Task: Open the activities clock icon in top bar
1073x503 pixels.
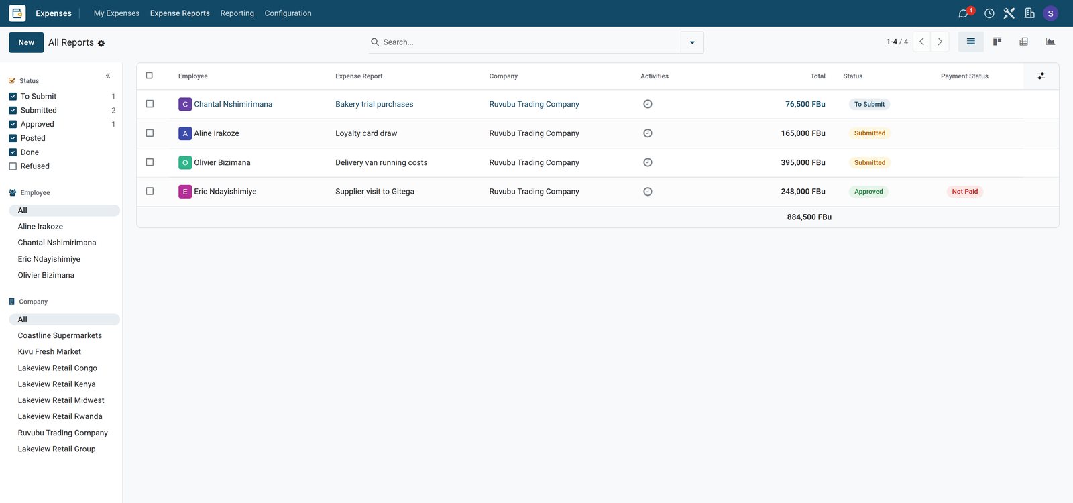Action: click(989, 13)
